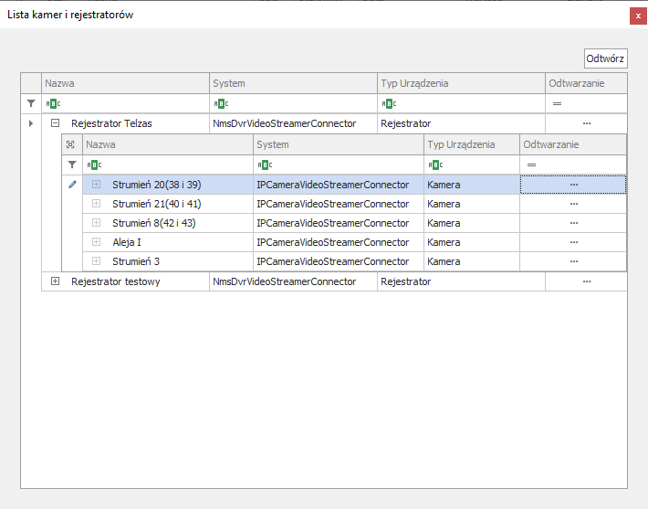Open filter condition icon for outer Nazwa column
Image resolution: width=648 pixels, height=509 pixels.
pyautogui.click(x=53, y=103)
